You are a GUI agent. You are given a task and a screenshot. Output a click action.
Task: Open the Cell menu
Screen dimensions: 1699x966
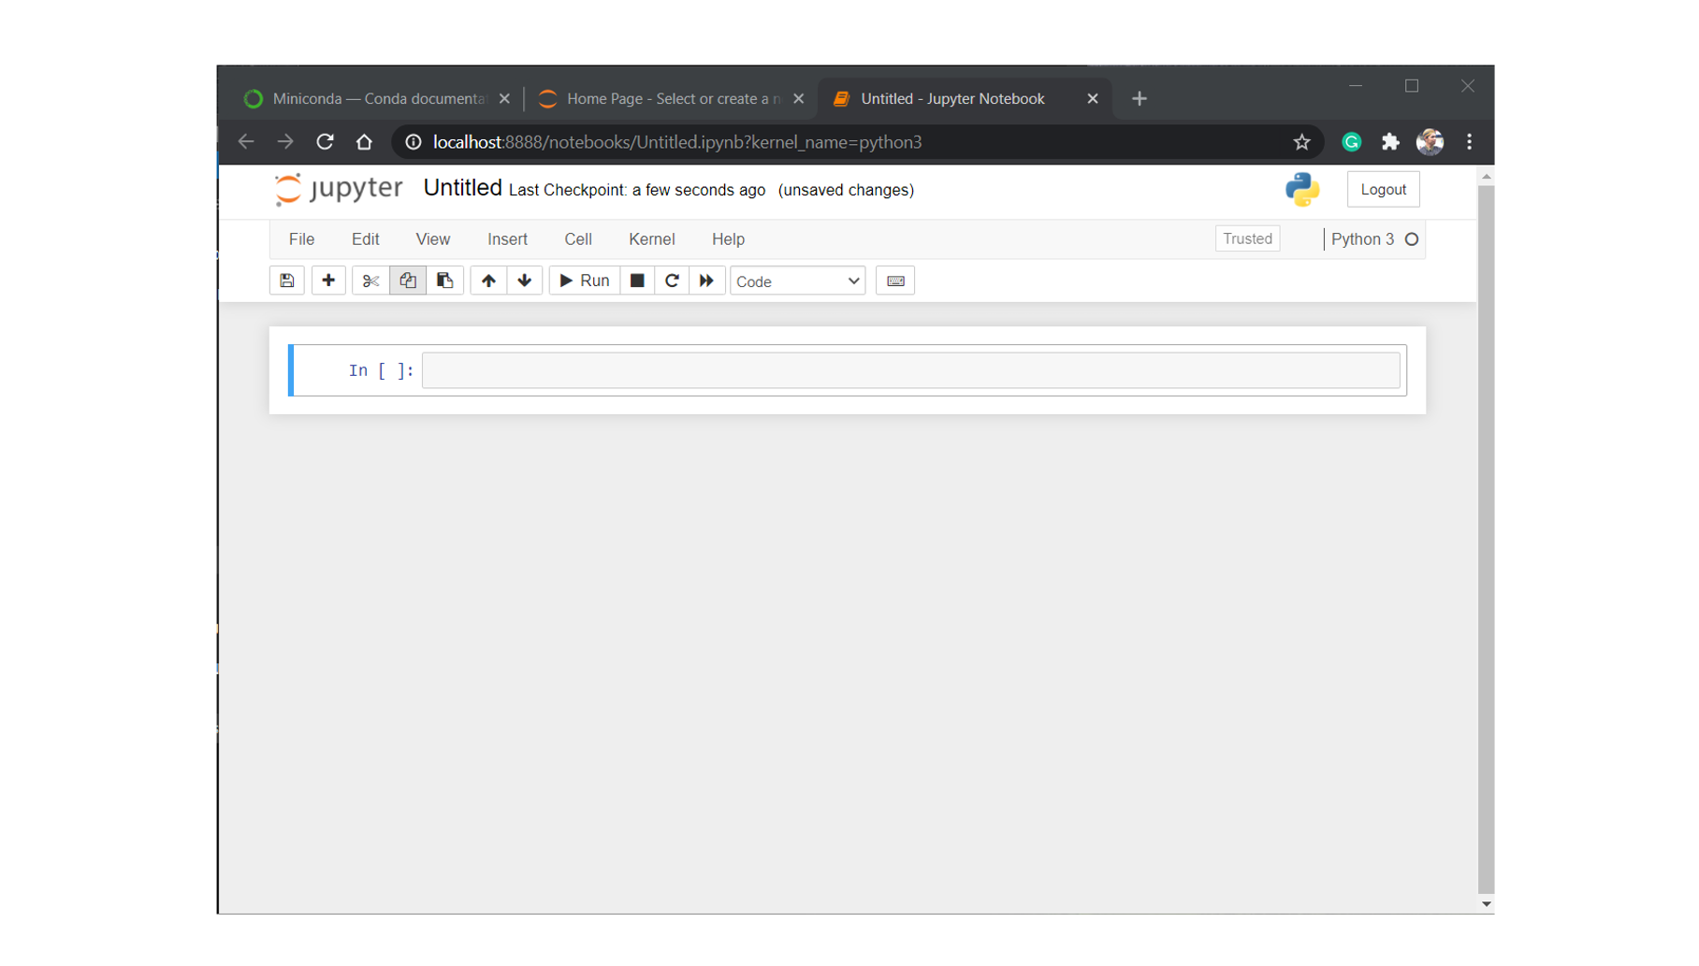pos(578,239)
